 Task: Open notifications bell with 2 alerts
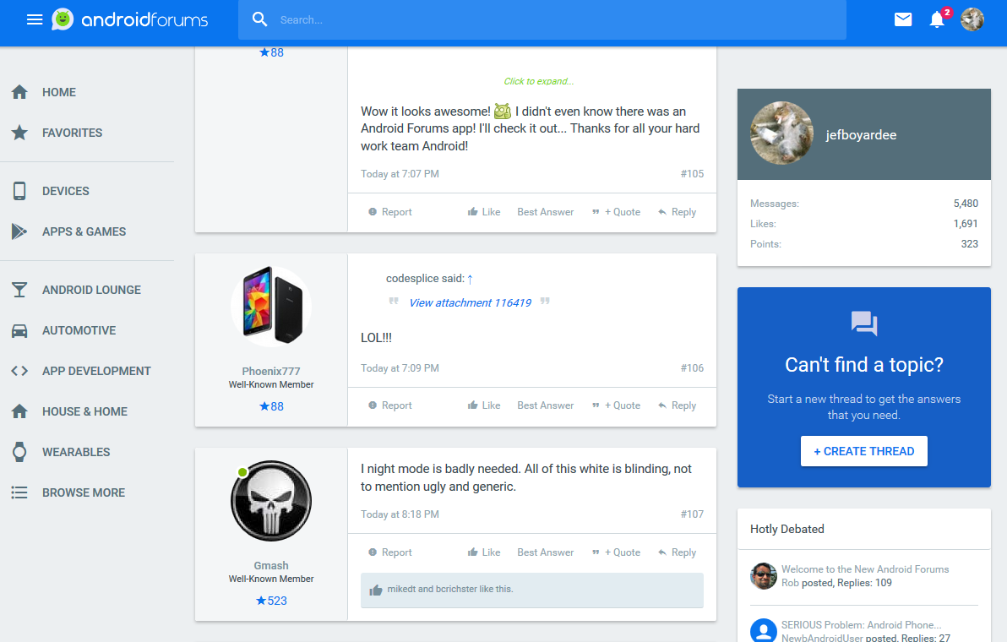(937, 19)
